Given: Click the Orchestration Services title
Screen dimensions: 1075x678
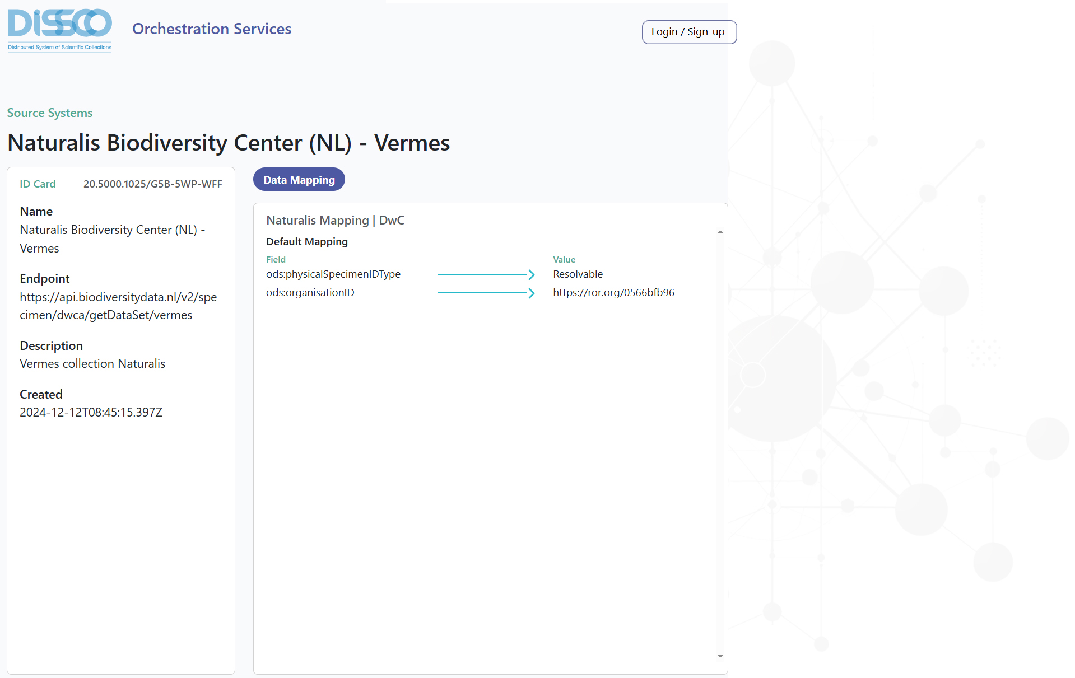Looking at the screenshot, I should click(x=212, y=29).
